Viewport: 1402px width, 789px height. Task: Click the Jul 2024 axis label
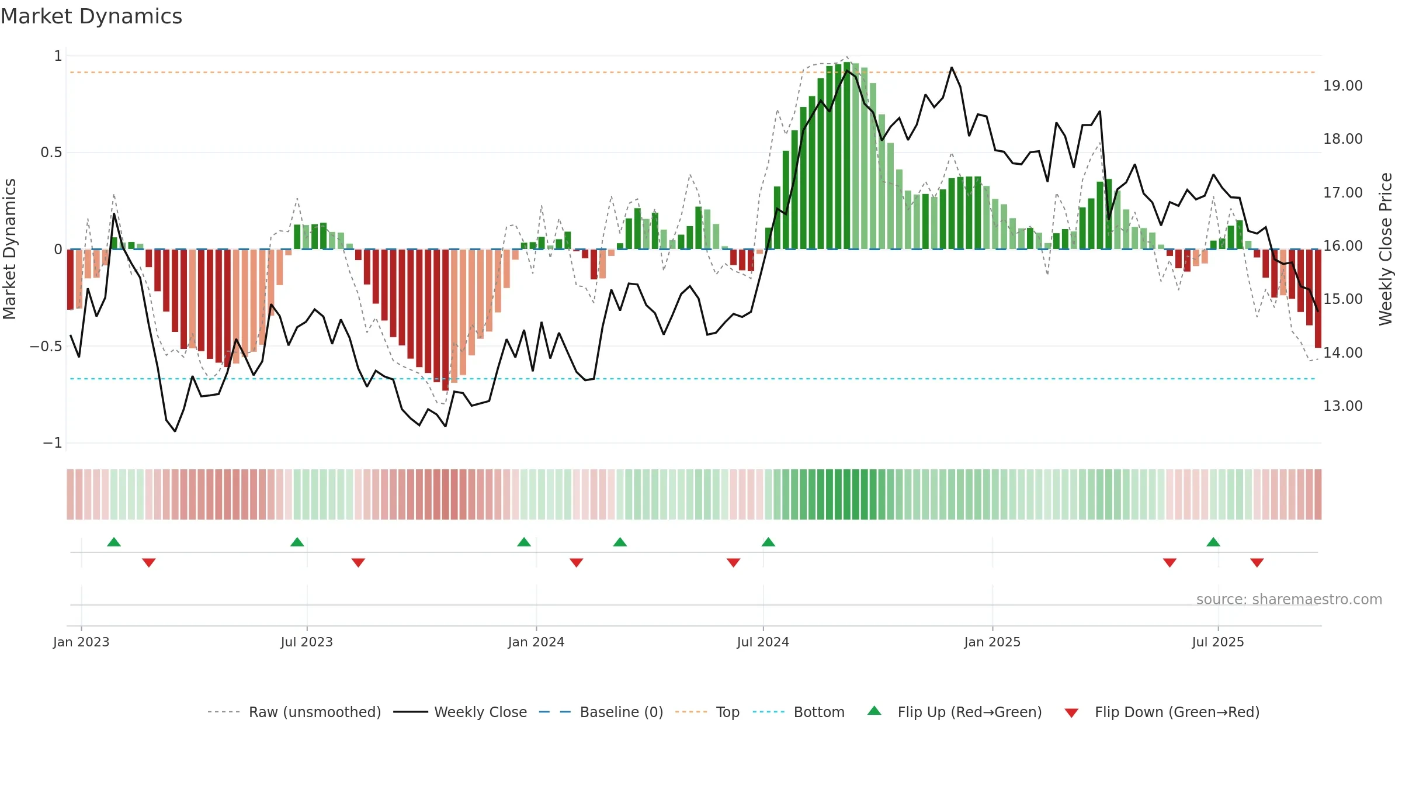(x=763, y=642)
